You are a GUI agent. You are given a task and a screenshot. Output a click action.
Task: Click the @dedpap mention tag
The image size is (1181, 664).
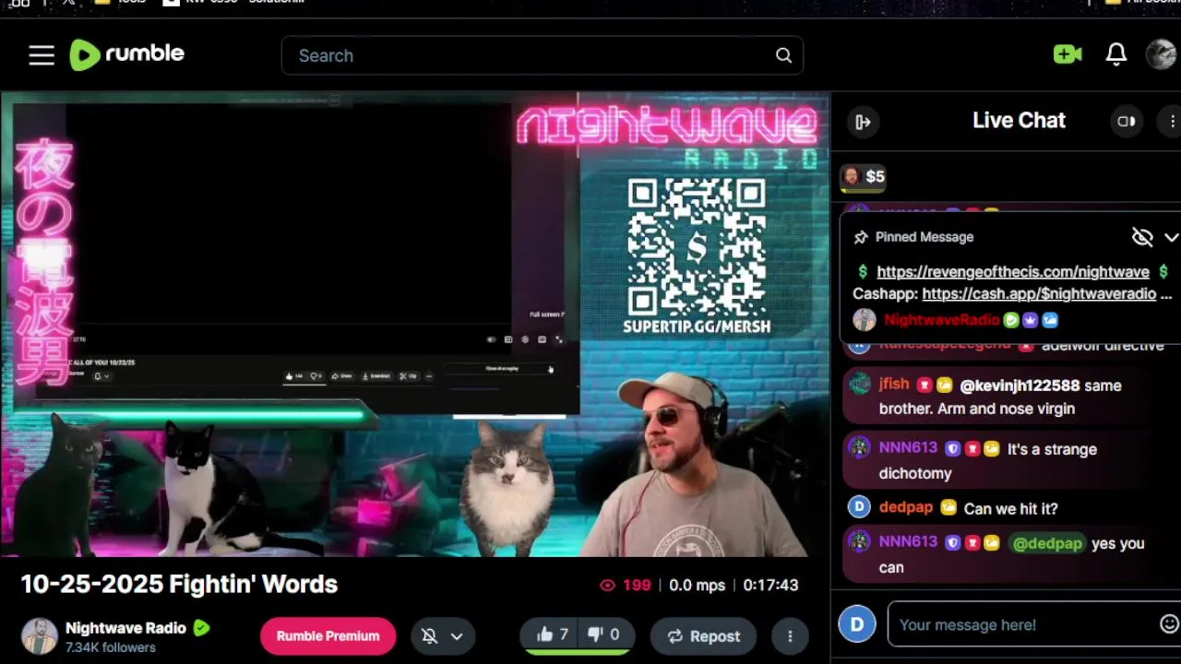coord(1047,543)
